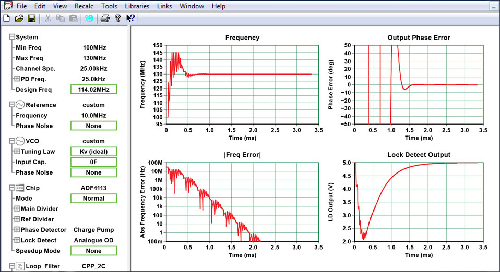The height and width of the screenshot is (272, 500).
Task: Expand the Tuning Law node
Action: click(x=17, y=151)
